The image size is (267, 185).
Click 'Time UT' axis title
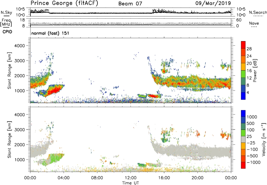tap(130, 183)
